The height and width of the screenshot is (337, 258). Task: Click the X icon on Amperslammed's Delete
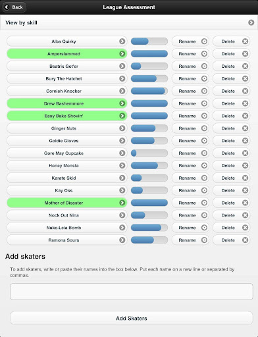(245, 54)
